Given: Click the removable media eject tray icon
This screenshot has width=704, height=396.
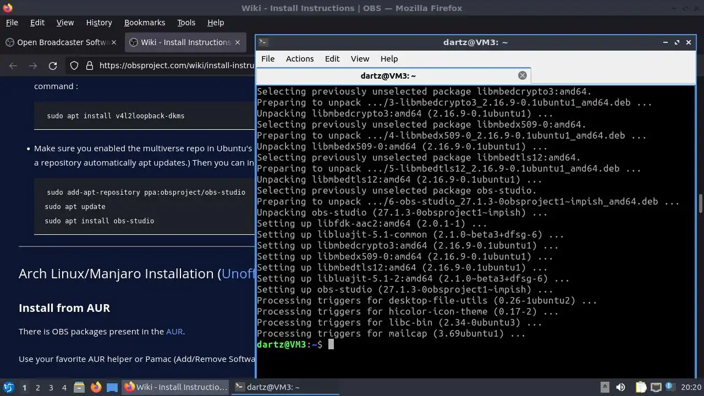Looking at the screenshot, I should [604, 387].
